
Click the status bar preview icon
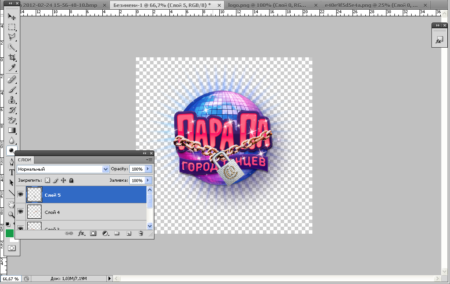point(26,279)
